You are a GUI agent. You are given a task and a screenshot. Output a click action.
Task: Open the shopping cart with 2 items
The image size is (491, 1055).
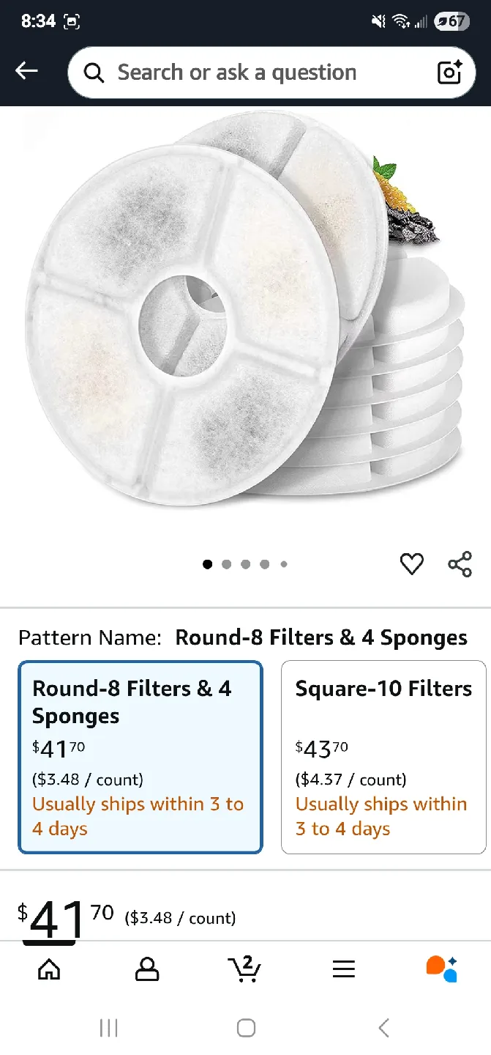(x=244, y=969)
